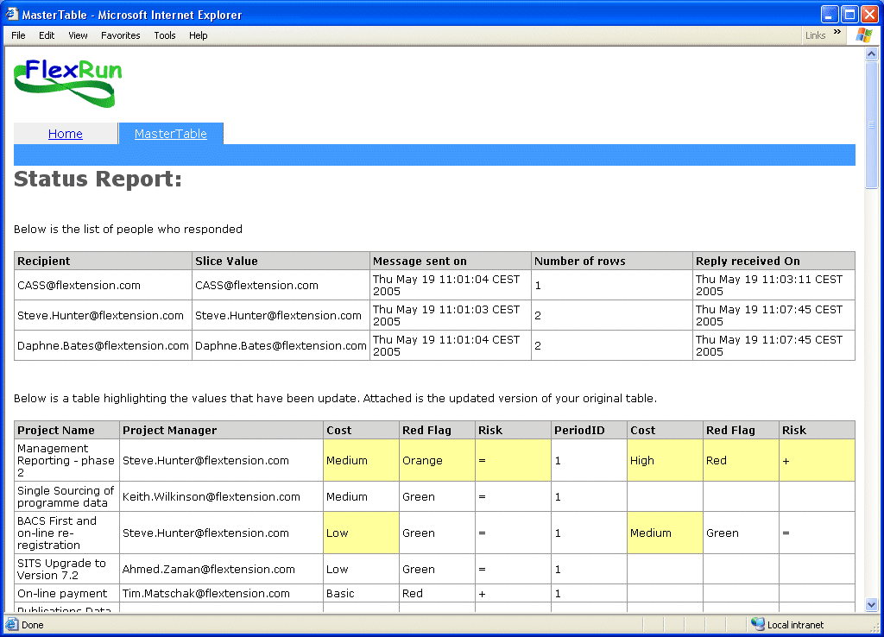Viewport: 884px width, 637px height.
Task: Click Tim.Matschak@flextension.com cell
Action: (x=222, y=594)
